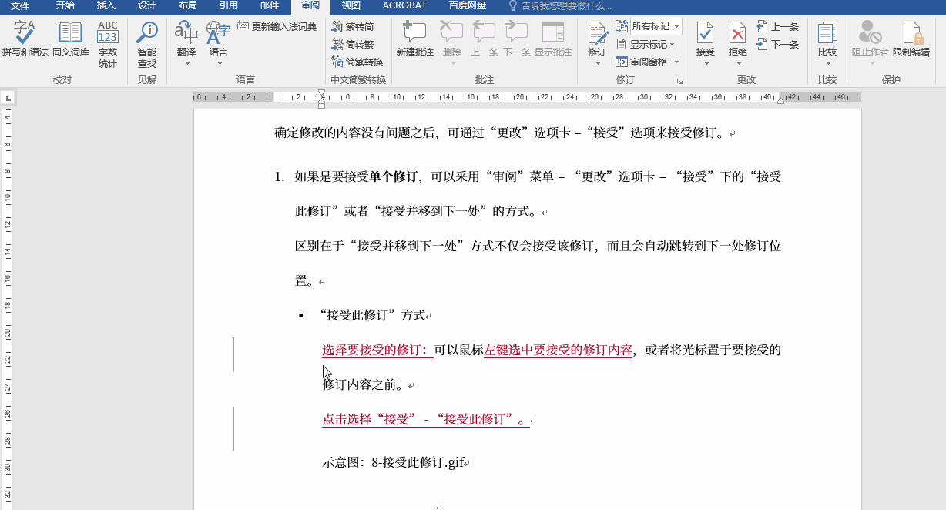Screen dimensions: 946x510
Task: Open 字数统计 word count
Action: 107,42
